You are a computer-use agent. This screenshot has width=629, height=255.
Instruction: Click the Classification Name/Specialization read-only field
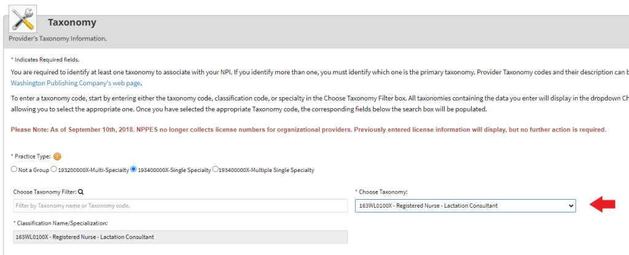pos(181,237)
